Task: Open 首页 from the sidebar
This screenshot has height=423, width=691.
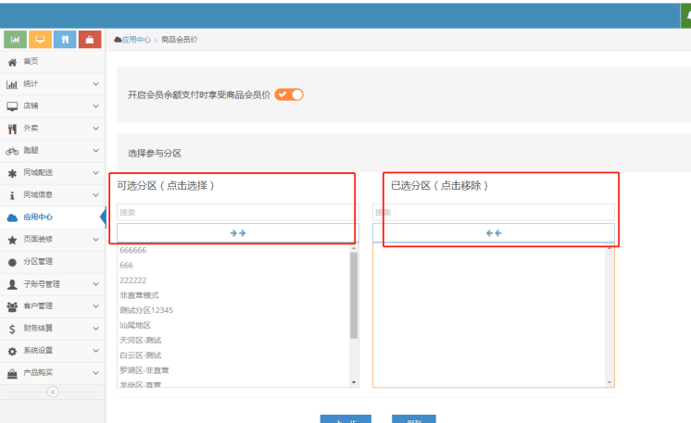Action: (31, 62)
